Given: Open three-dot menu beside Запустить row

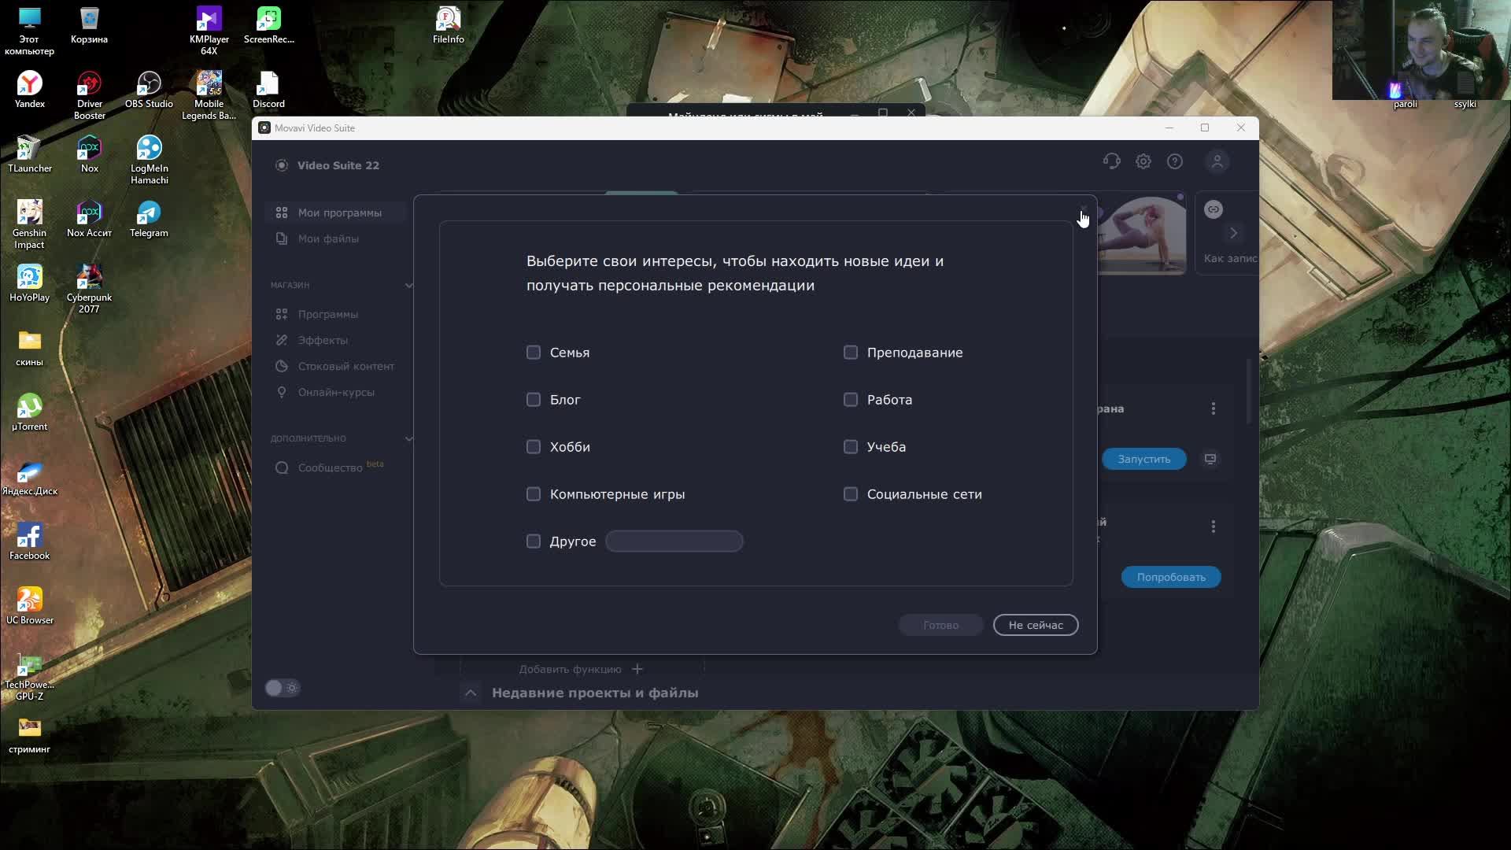Looking at the screenshot, I should point(1213,408).
